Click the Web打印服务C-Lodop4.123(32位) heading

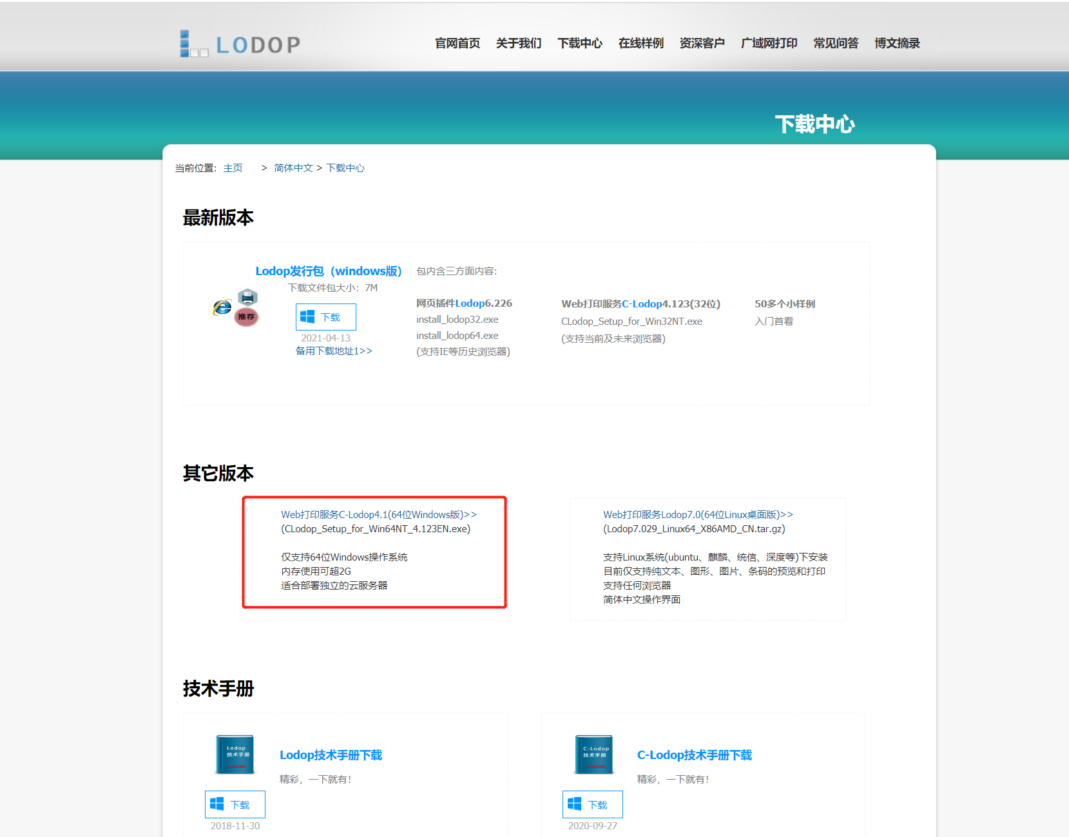(641, 304)
